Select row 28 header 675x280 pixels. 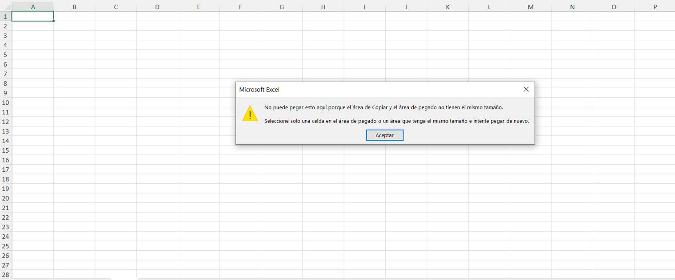[5, 275]
